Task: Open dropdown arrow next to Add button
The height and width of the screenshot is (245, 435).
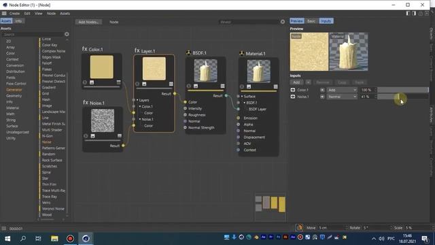Action: pos(308,82)
